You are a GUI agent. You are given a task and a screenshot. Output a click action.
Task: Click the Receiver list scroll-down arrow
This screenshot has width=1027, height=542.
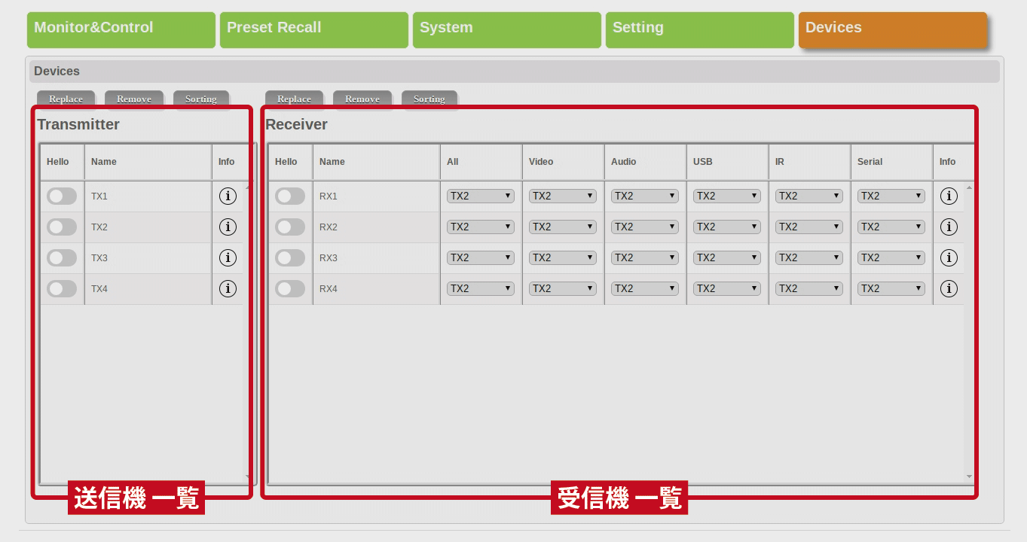tap(969, 477)
